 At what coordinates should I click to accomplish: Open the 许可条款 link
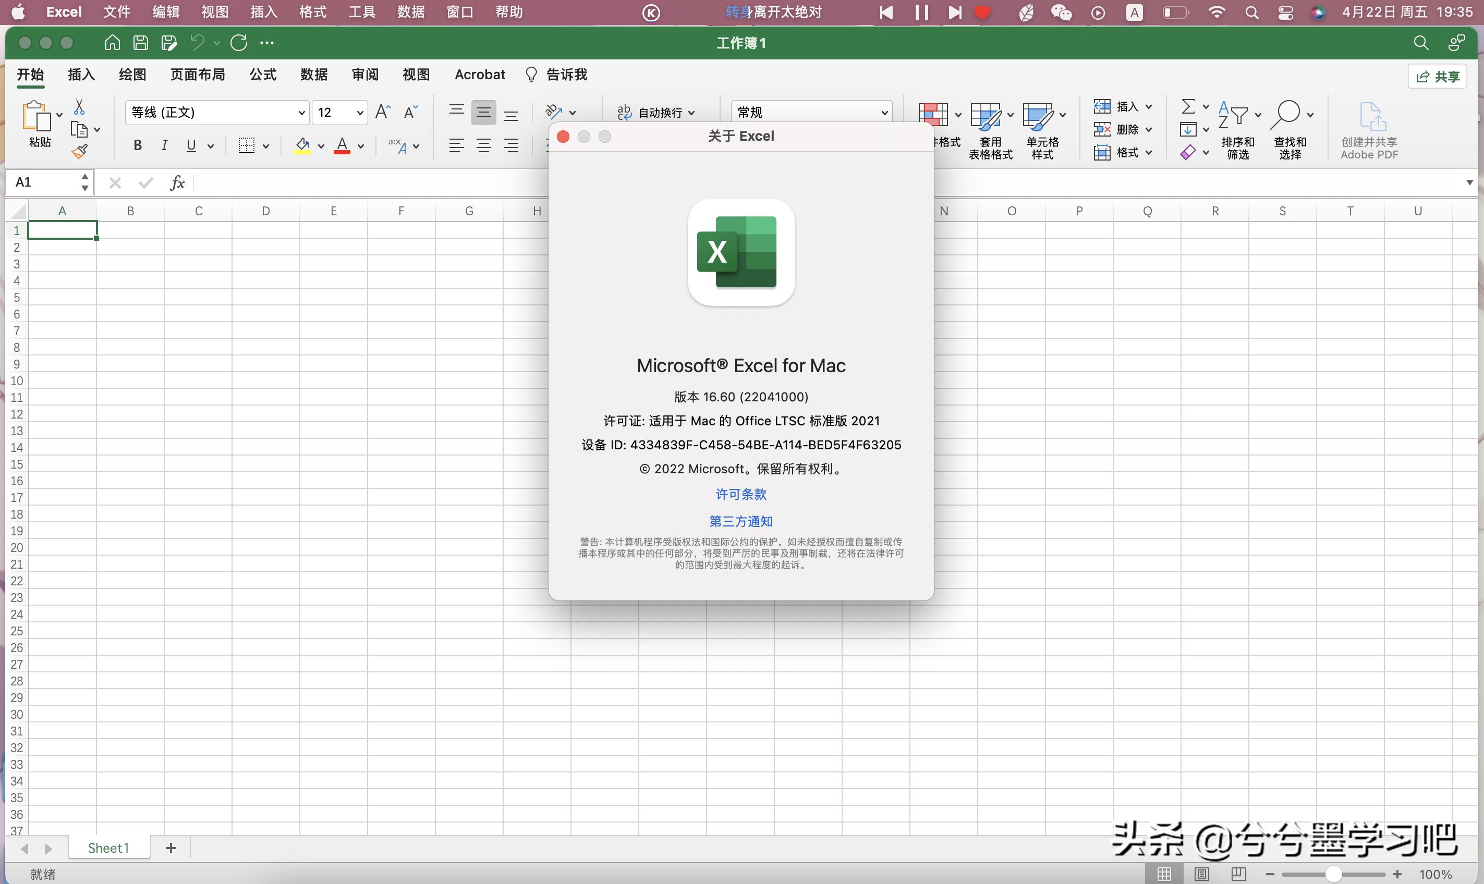pos(740,494)
